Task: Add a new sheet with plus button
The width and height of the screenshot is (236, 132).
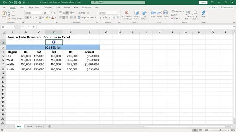Action: point(49,126)
